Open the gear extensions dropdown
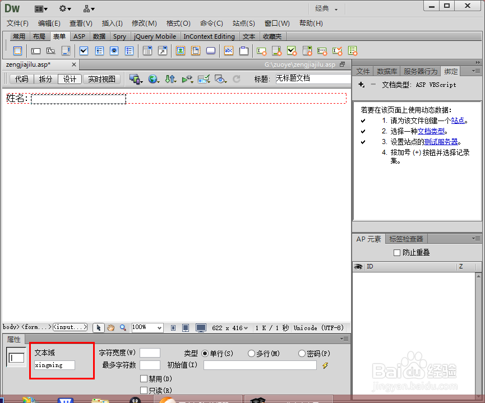485x403 pixels. point(65,9)
